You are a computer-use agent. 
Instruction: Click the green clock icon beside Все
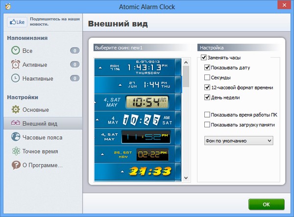tap(16, 50)
